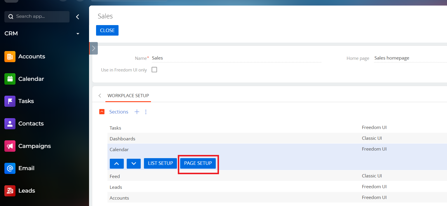Viewport: 447px width, 206px height.
Task: Collapse the Sections detail
Action: pos(102,112)
